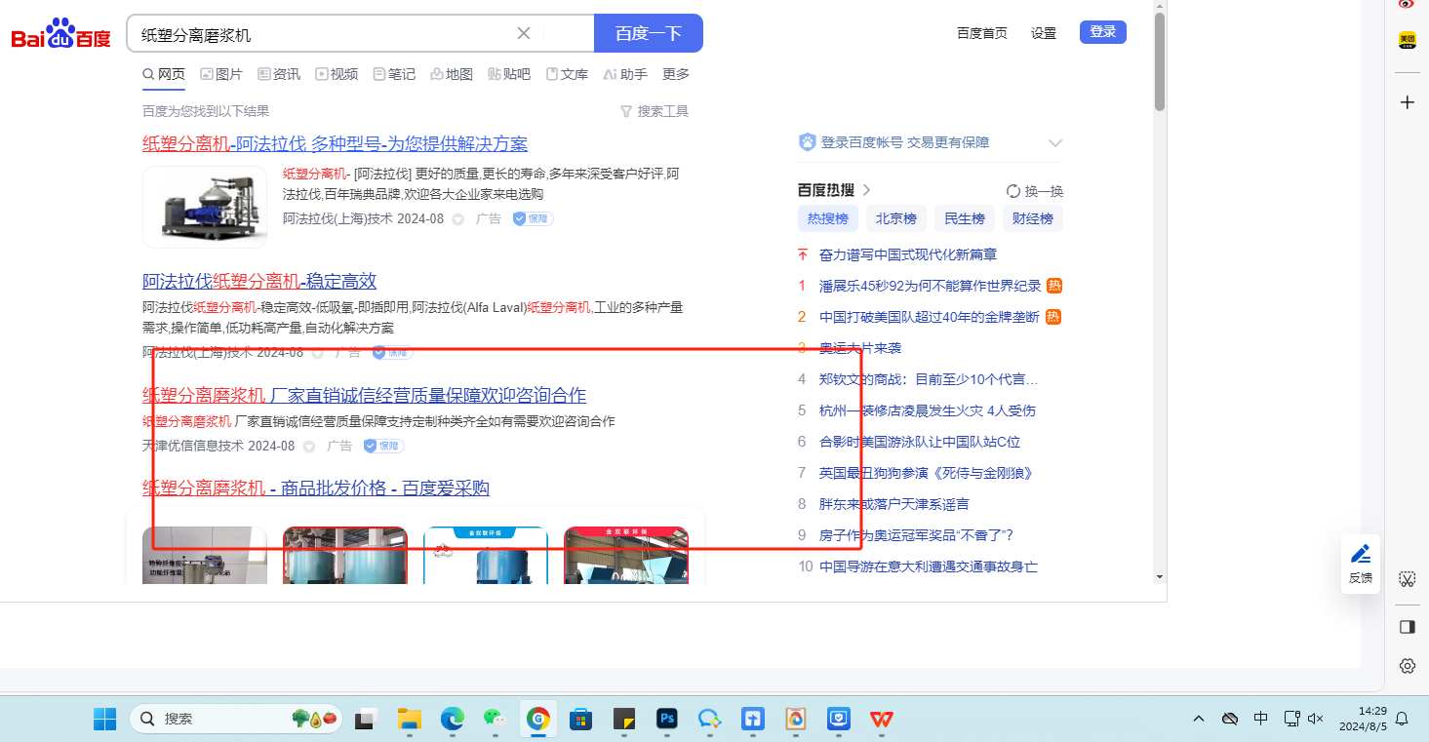Switch to the 图片 search tab

click(x=221, y=74)
